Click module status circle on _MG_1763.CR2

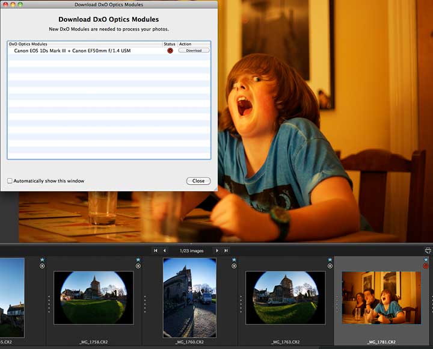(x=330, y=266)
